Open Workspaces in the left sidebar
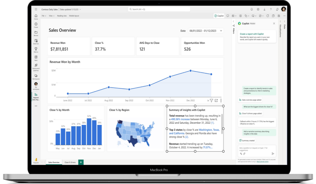 coord(36,77)
